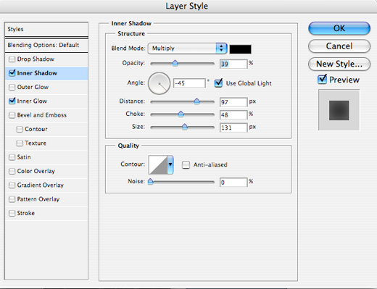The height and width of the screenshot is (289, 377).
Task: Enable the Anti-aliased checkbox
Action: [x=186, y=165]
